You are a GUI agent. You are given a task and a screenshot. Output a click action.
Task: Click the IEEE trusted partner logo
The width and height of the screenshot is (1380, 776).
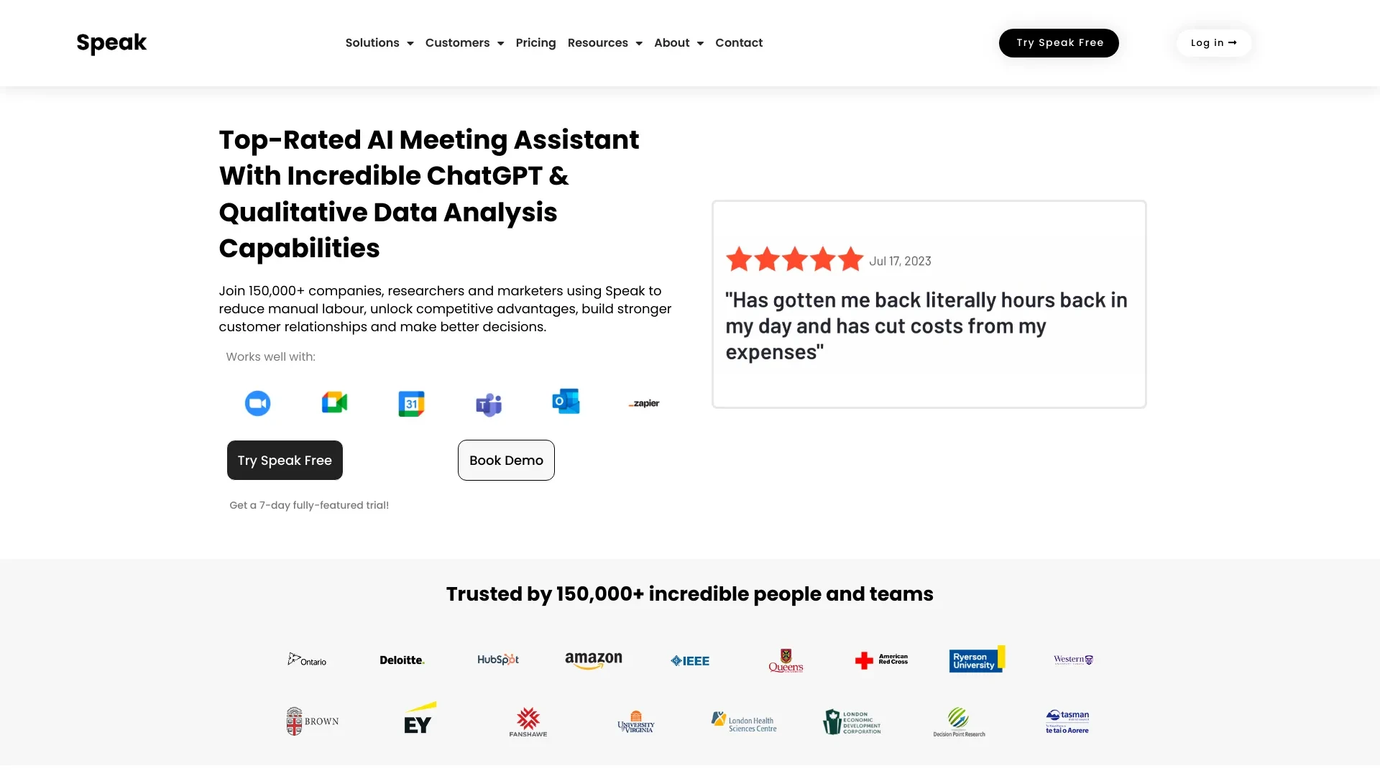pos(689,660)
